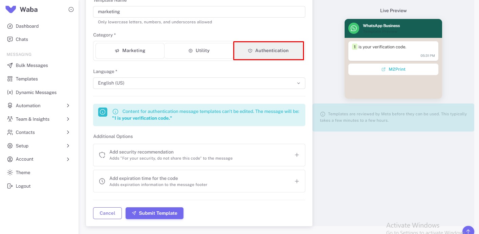
Task: Switch to the Theme menu item
Action: click(x=23, y=172)
